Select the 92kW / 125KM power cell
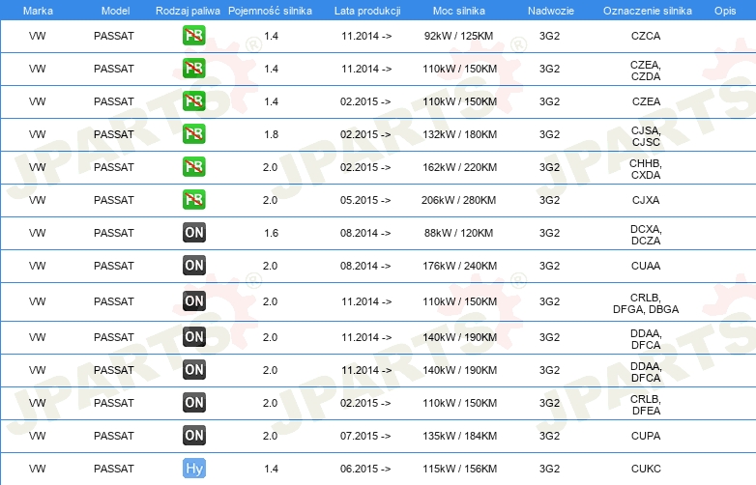The height and width of the screenshot is (485, 756). point(458,36)
